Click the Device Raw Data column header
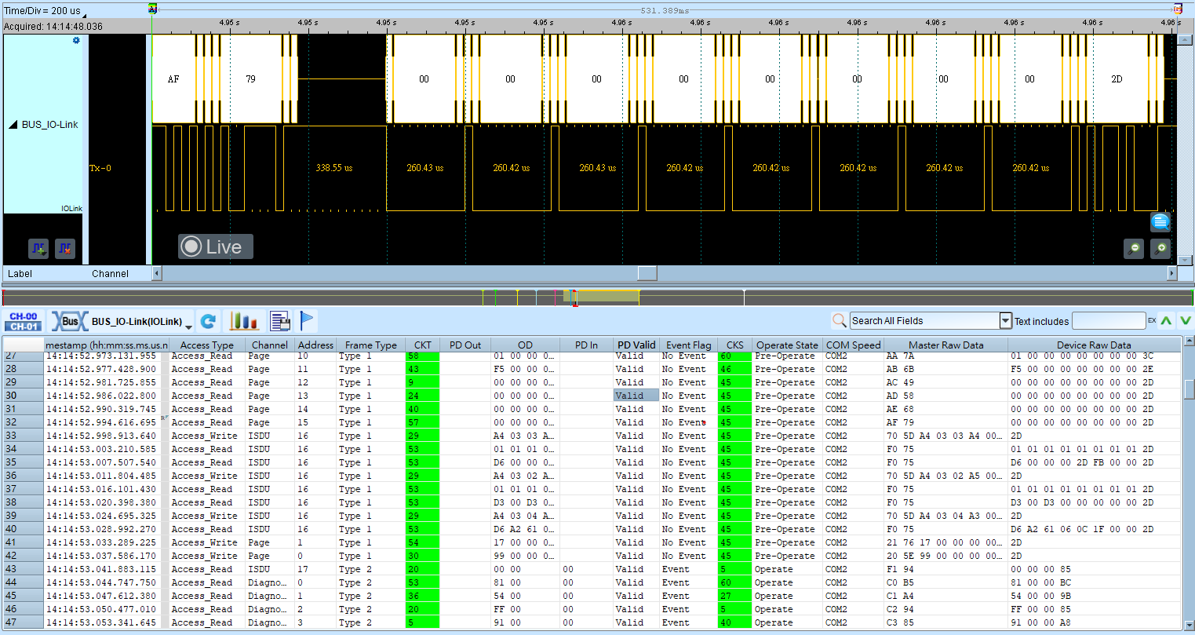The height and width of the screenshot is (635, 1195). coord(1094,345)
